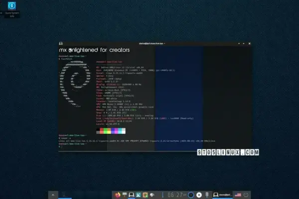Click the terminal window menu icon

61,43
